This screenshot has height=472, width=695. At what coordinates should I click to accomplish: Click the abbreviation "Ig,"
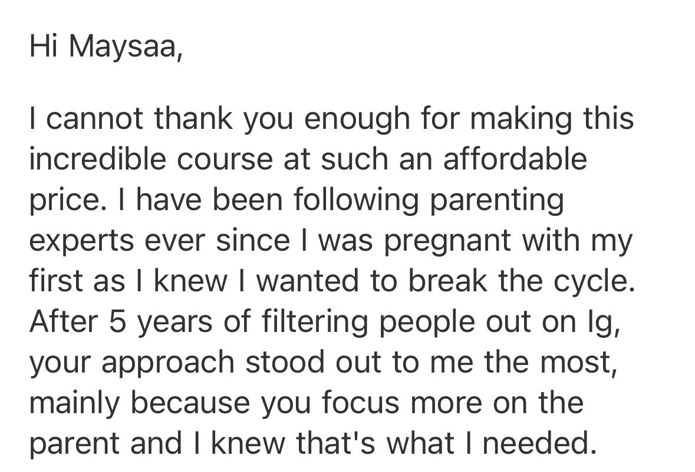click(x=607, y=322)
